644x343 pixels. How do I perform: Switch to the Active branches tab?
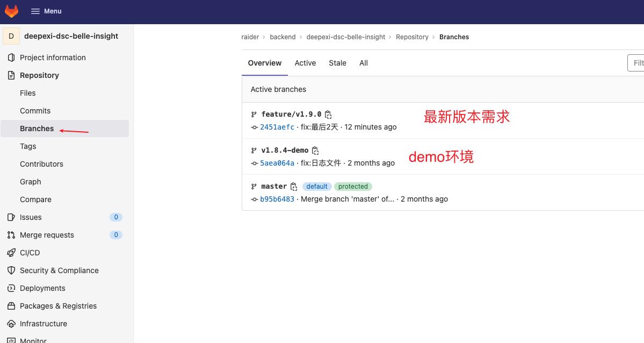[x=305, y=63]
